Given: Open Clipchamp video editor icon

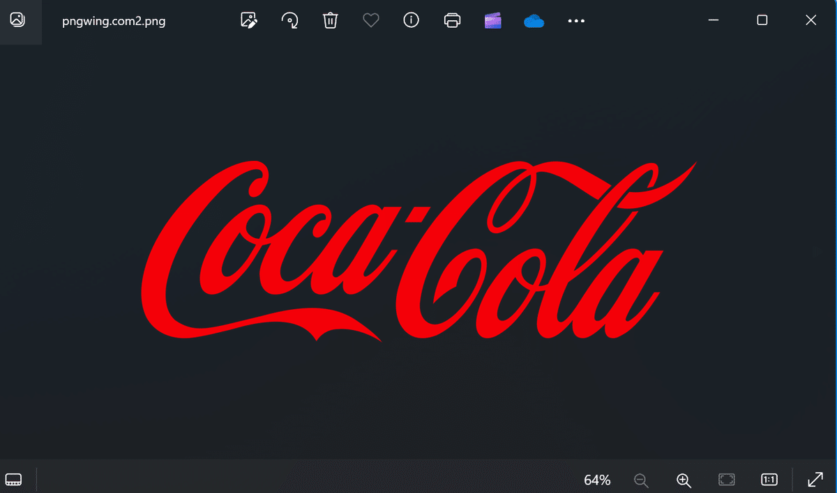Looking at the screenshot, I should [x=493, y=21].
